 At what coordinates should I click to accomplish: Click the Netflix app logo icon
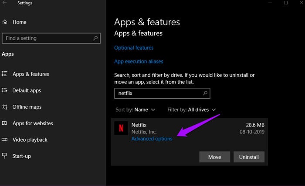[121, 128]
